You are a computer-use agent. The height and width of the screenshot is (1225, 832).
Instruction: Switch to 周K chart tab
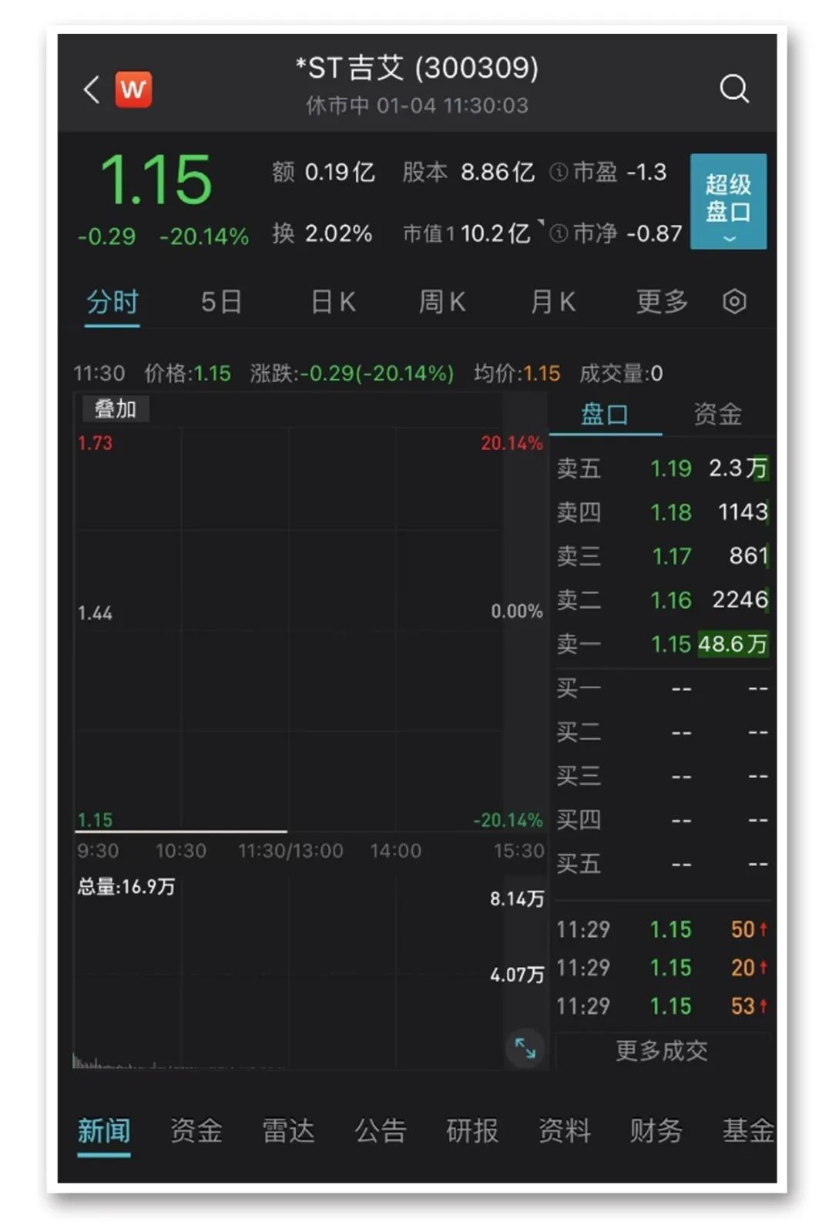pyautogui.click(x=442, y=301)
